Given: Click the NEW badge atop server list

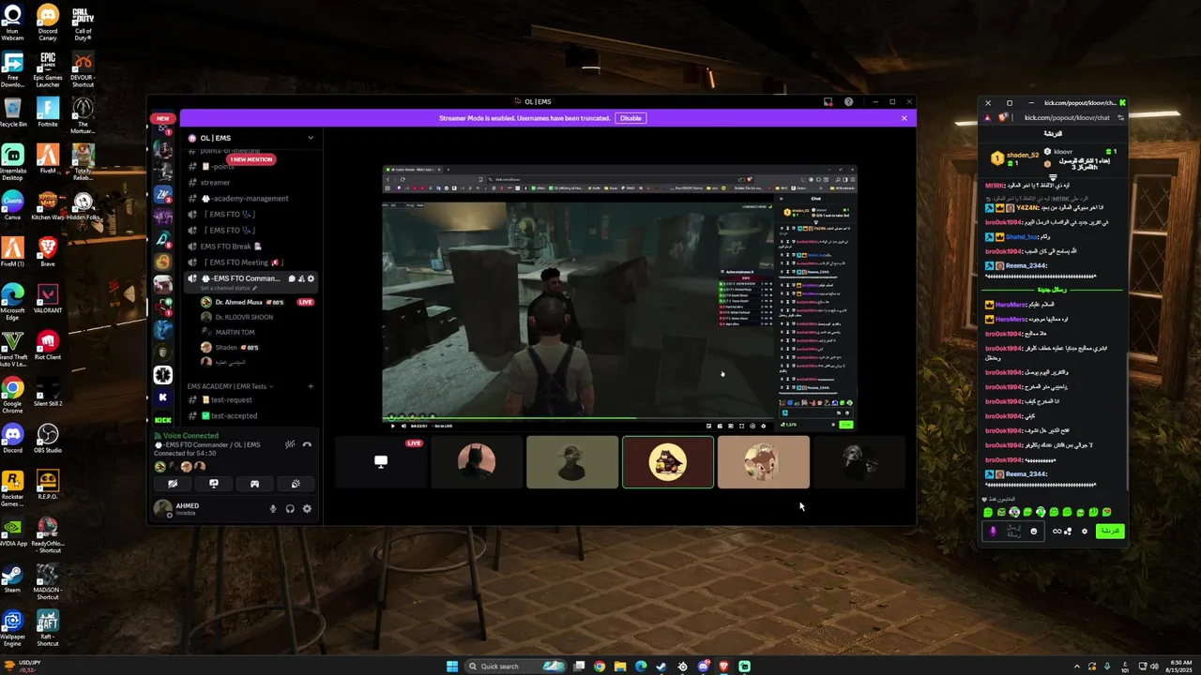Looking at the screenshot, I should tap(163, 119).
